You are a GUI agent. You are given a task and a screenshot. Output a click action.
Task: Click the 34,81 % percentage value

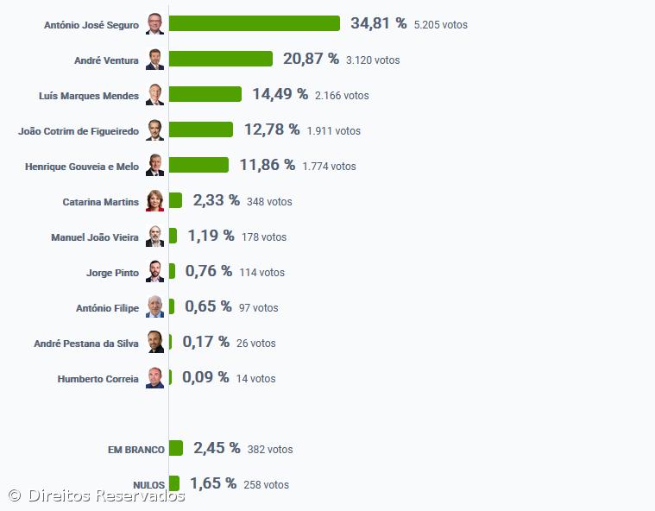[378, 23]
